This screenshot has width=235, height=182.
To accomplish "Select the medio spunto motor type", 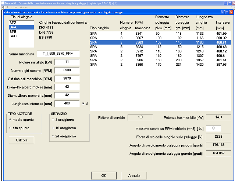I will click(10, 120).
